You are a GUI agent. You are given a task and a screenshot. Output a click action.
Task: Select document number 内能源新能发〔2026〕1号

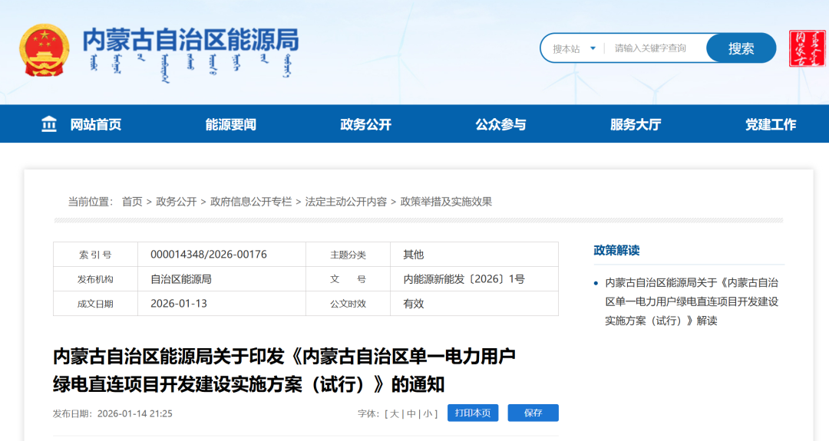coord(464,279)
